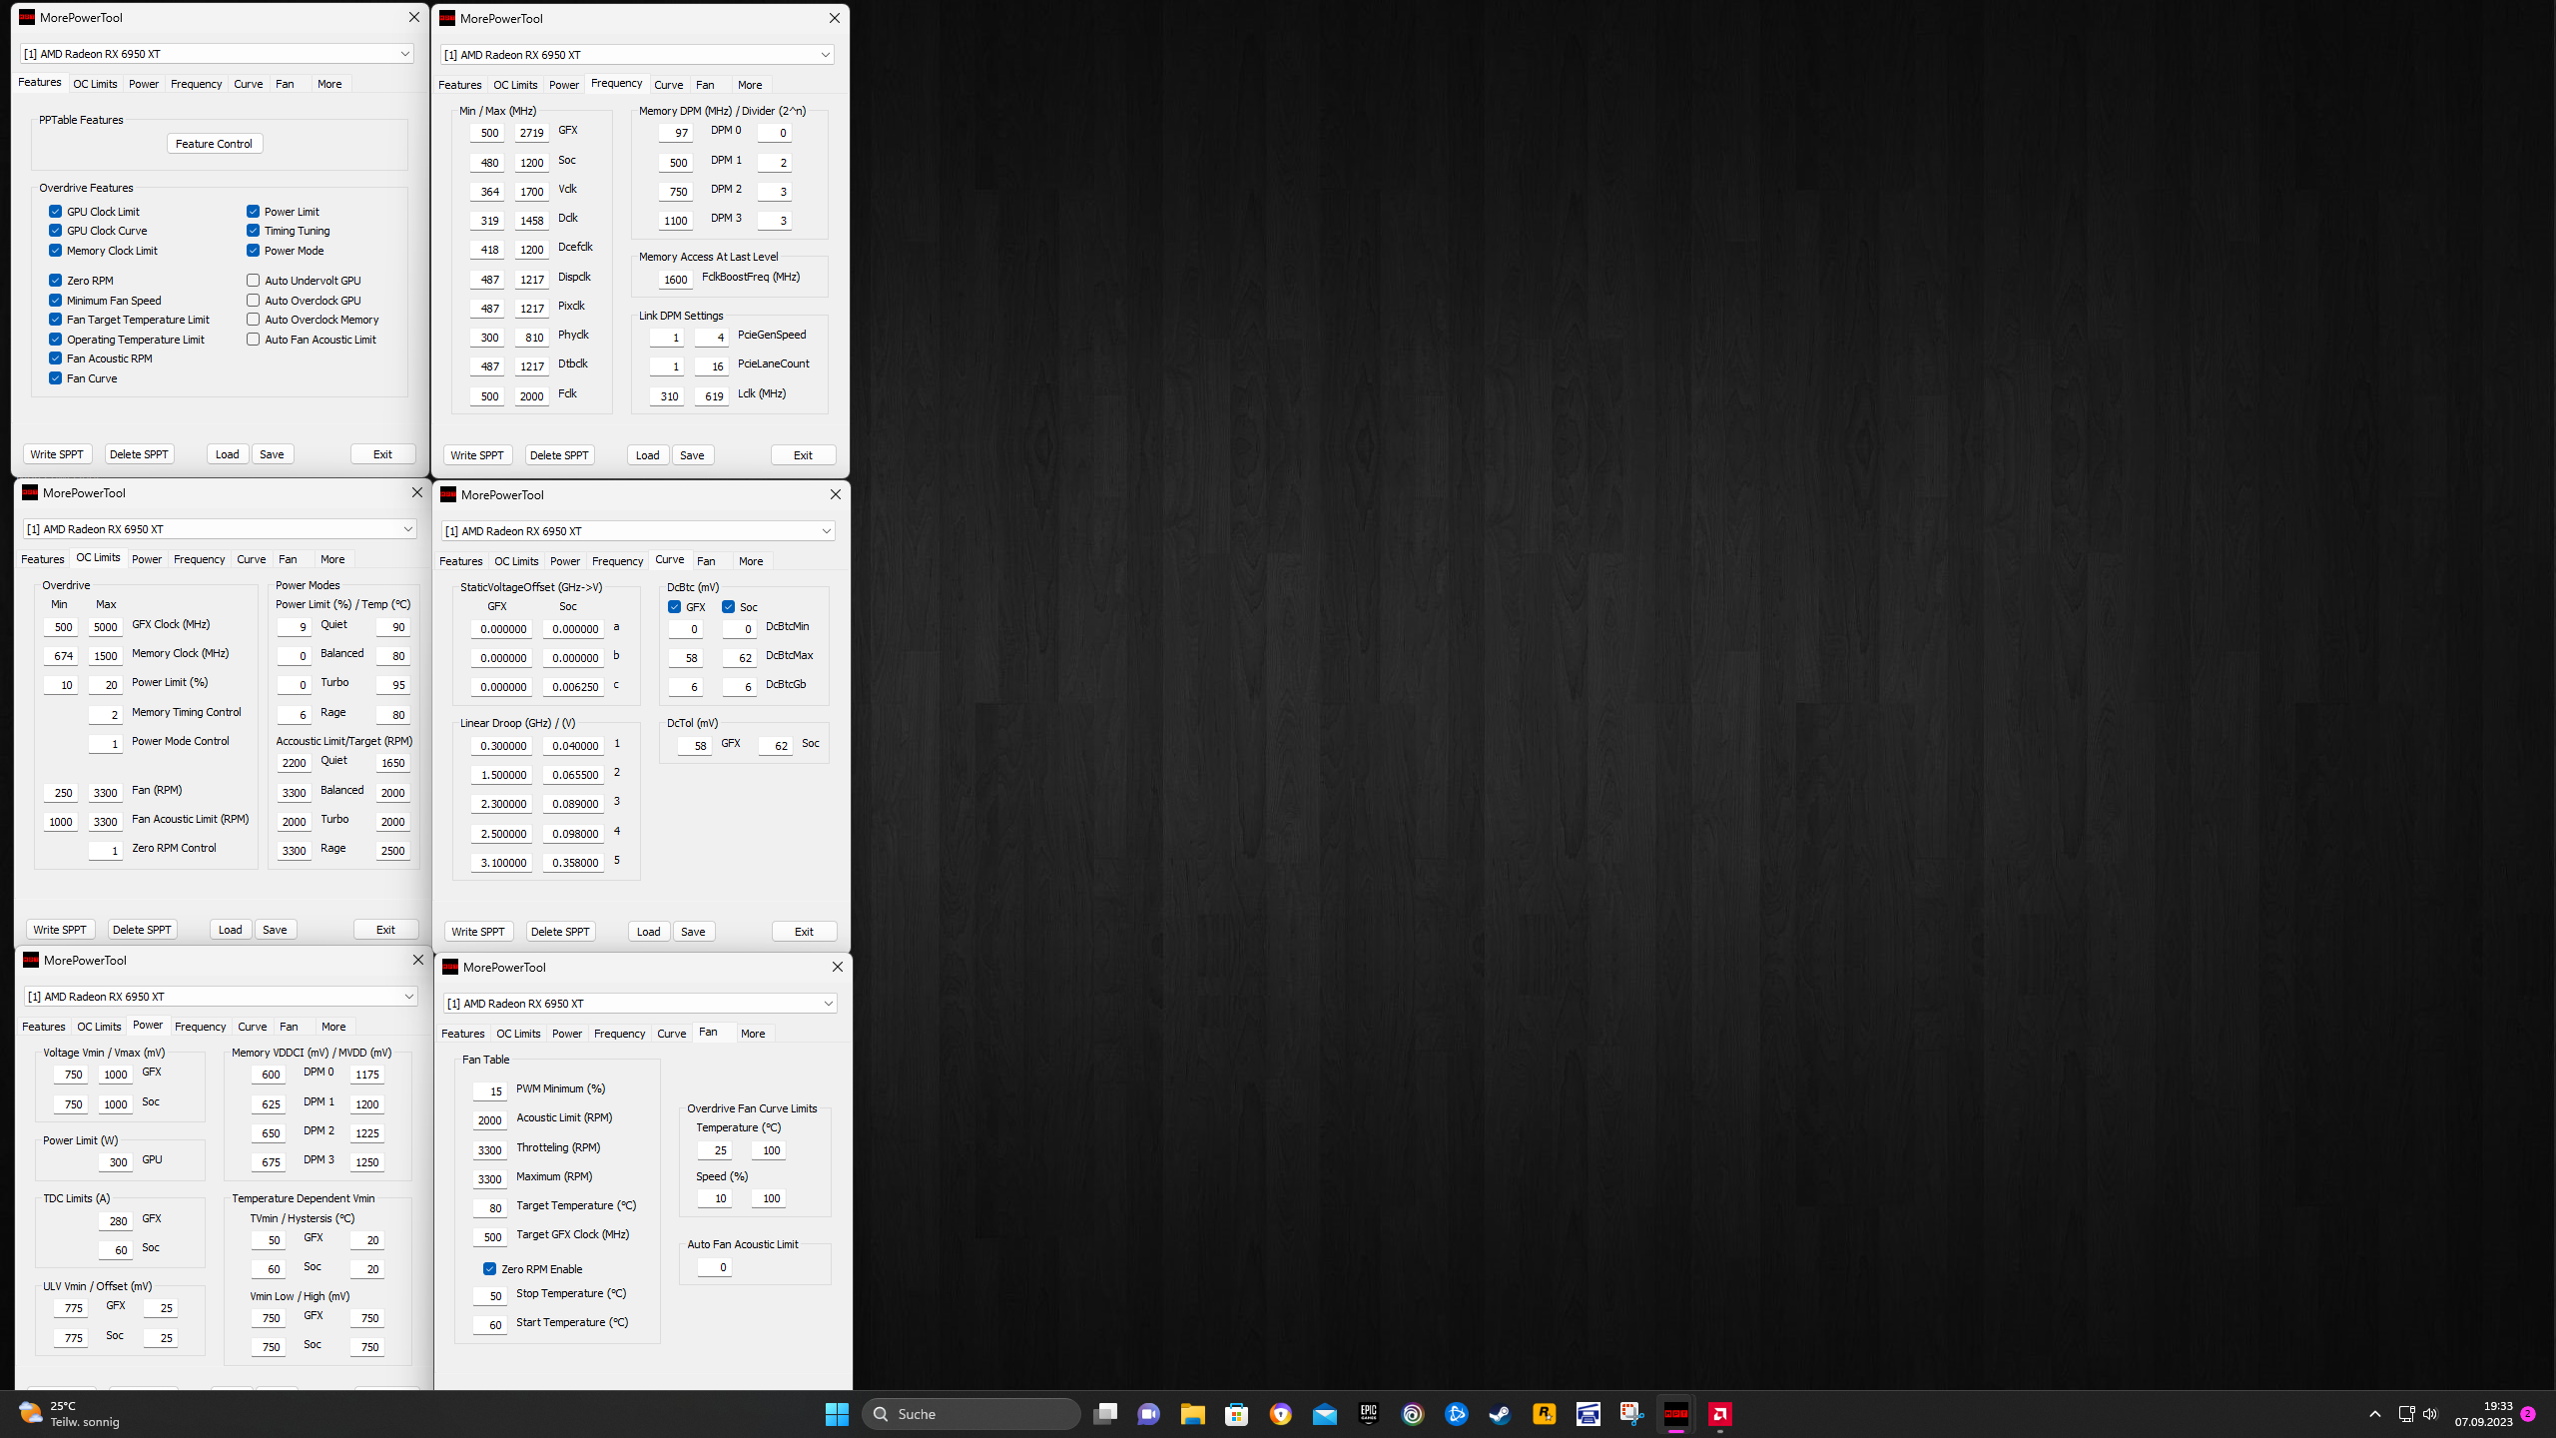Open AMD Software taskbar icon
The image size is (2556, 1438).
1719,1414
